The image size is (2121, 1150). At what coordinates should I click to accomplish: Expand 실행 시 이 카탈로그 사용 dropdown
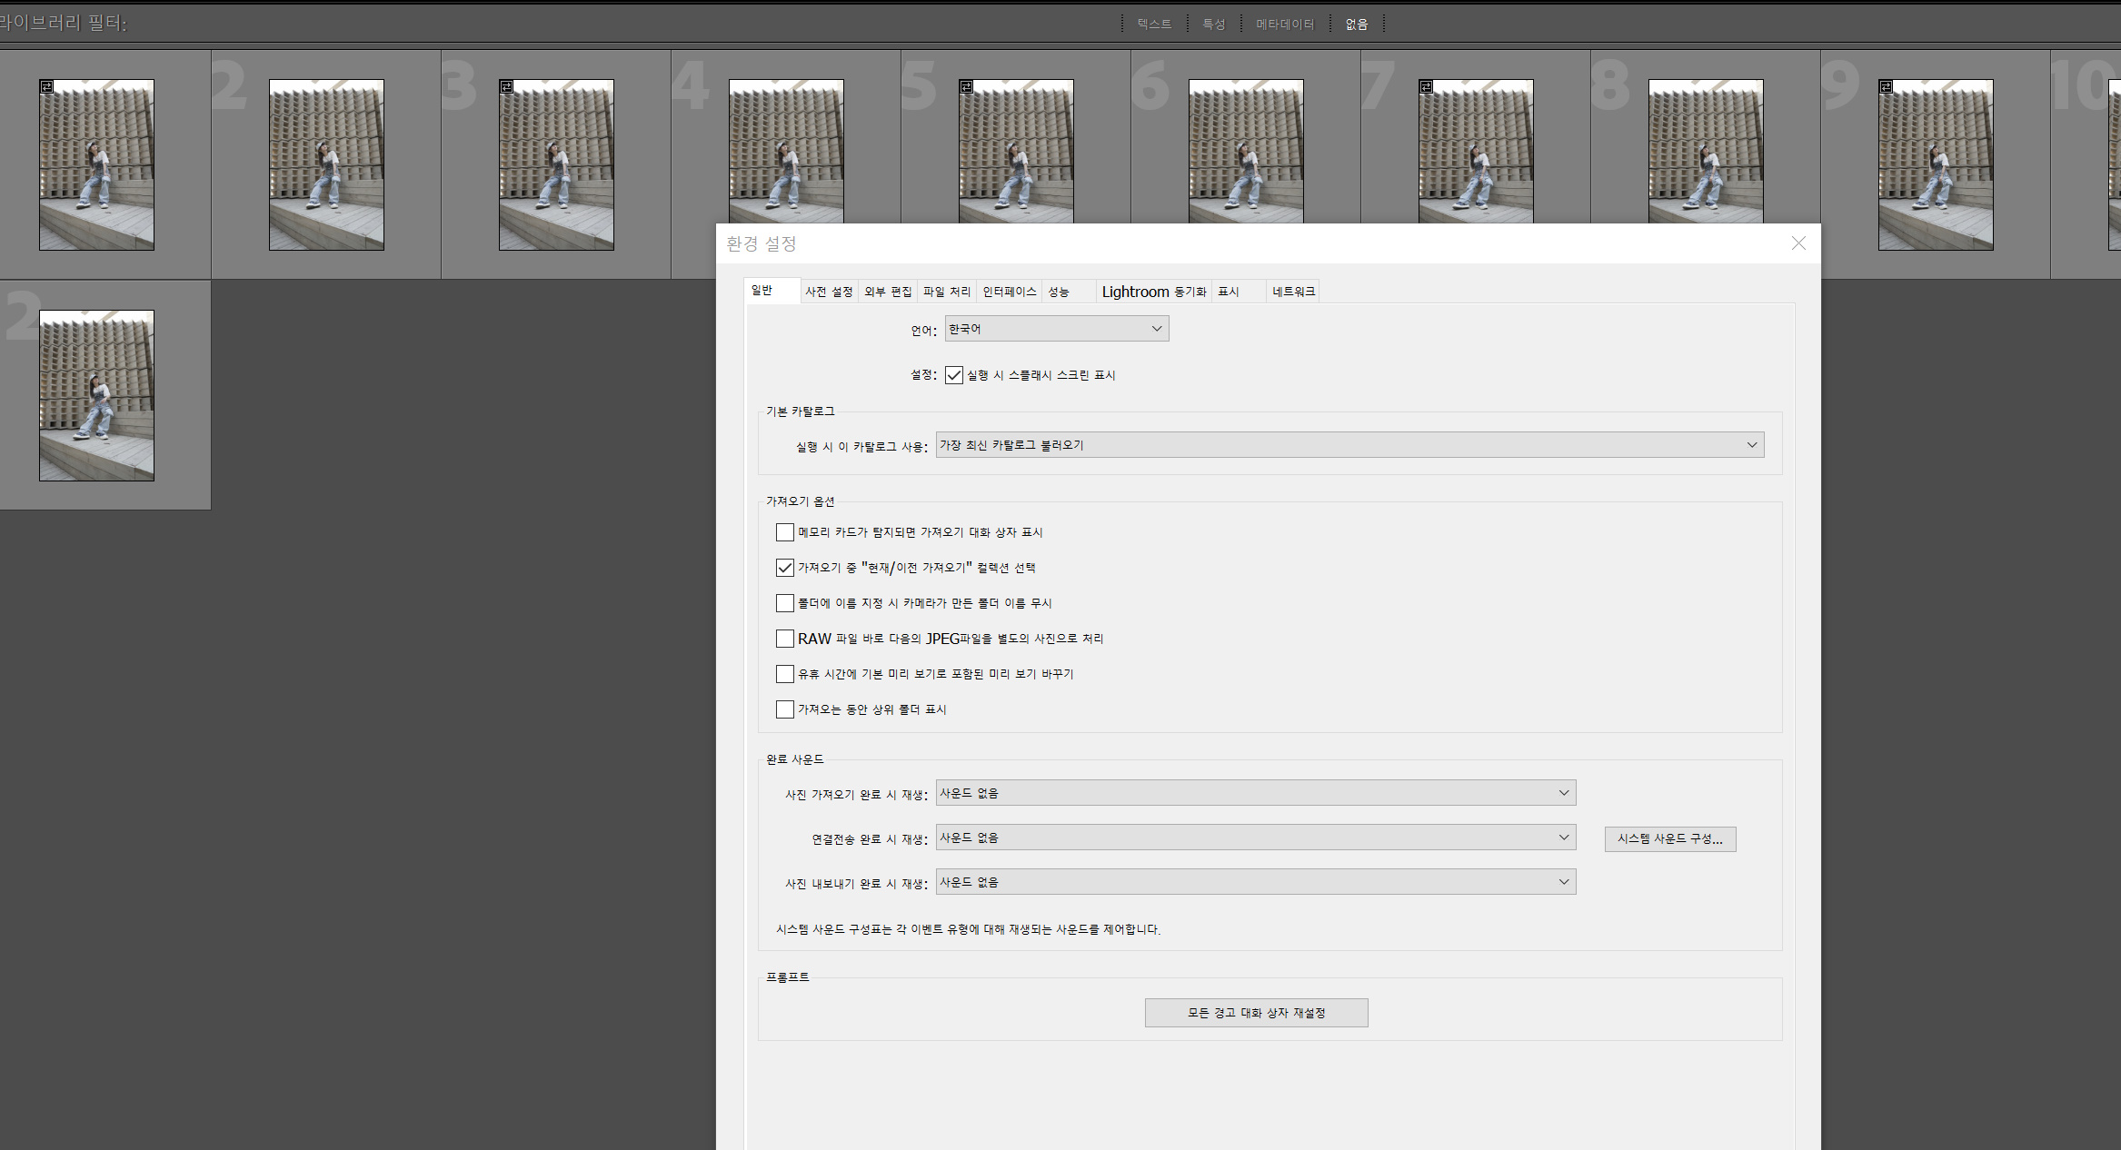pos(1349,445)
